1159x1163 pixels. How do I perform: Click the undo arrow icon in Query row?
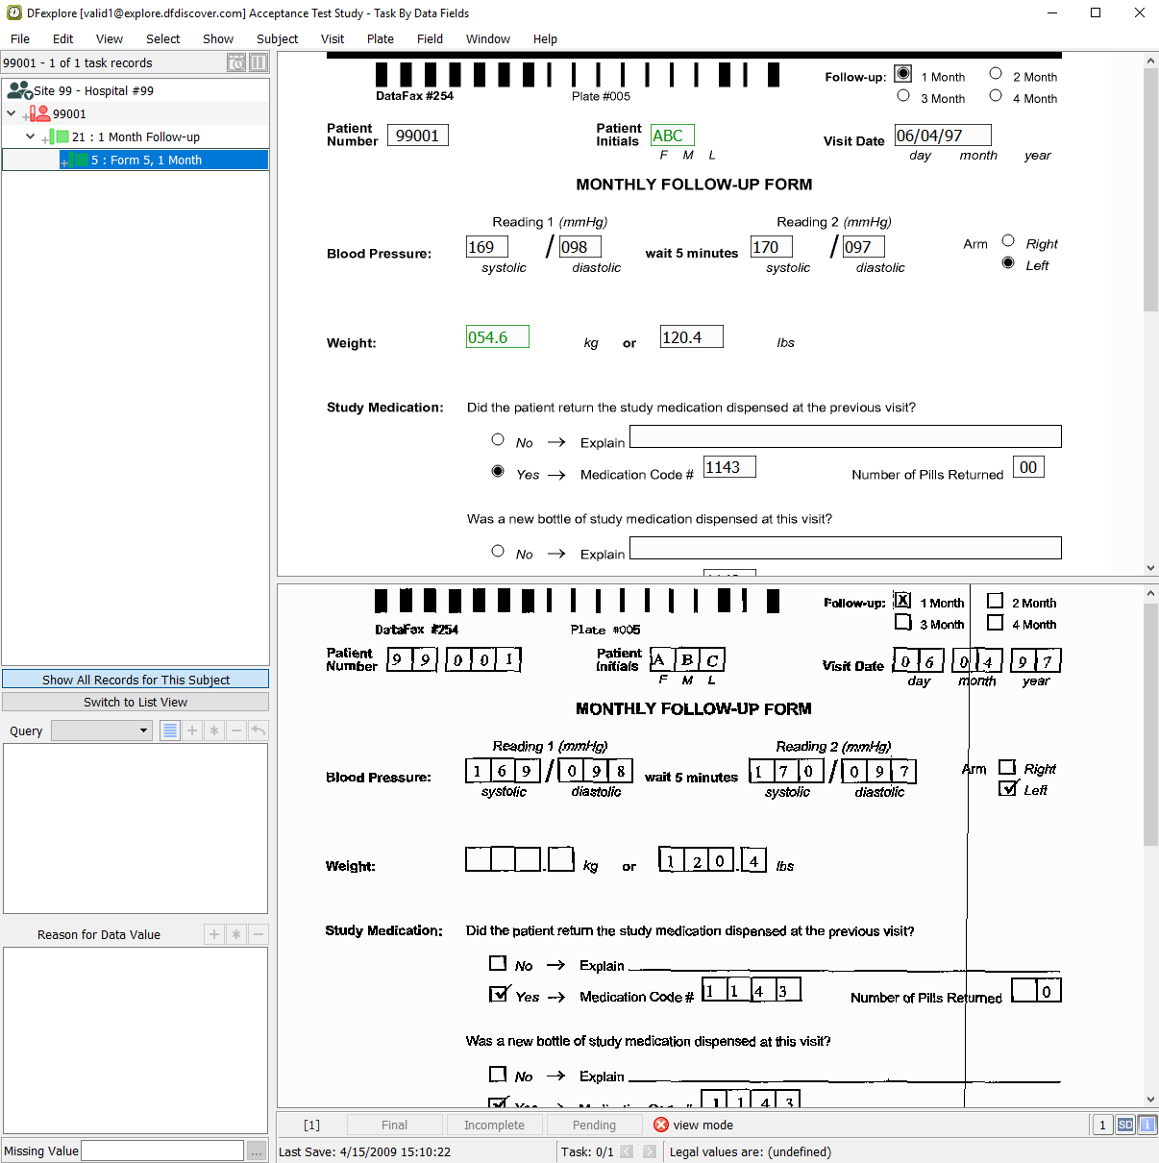tap(259, 730)
